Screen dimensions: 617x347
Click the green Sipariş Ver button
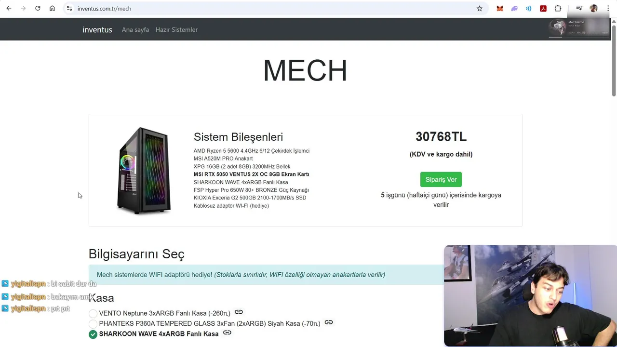pos(441,179)
